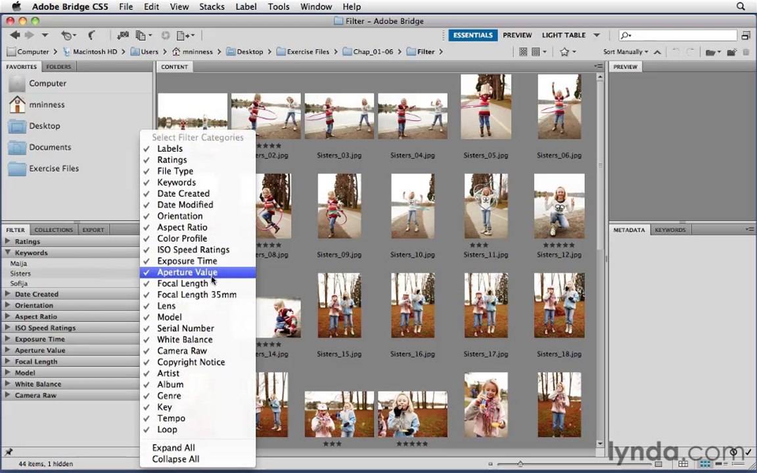Expand the Date Created filter section

8,294
